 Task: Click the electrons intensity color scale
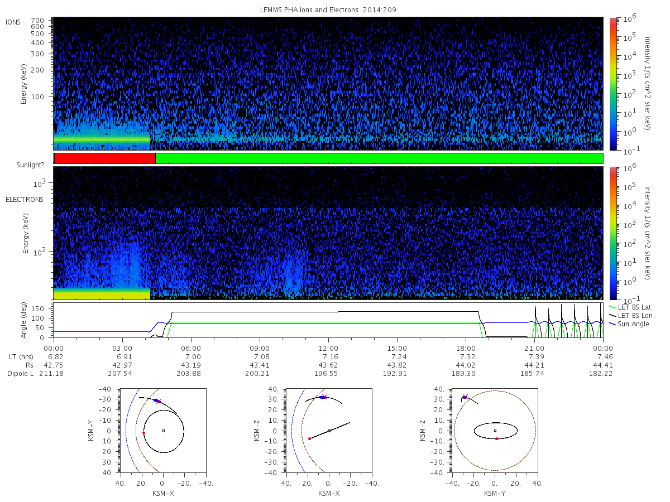coord(612,233)
